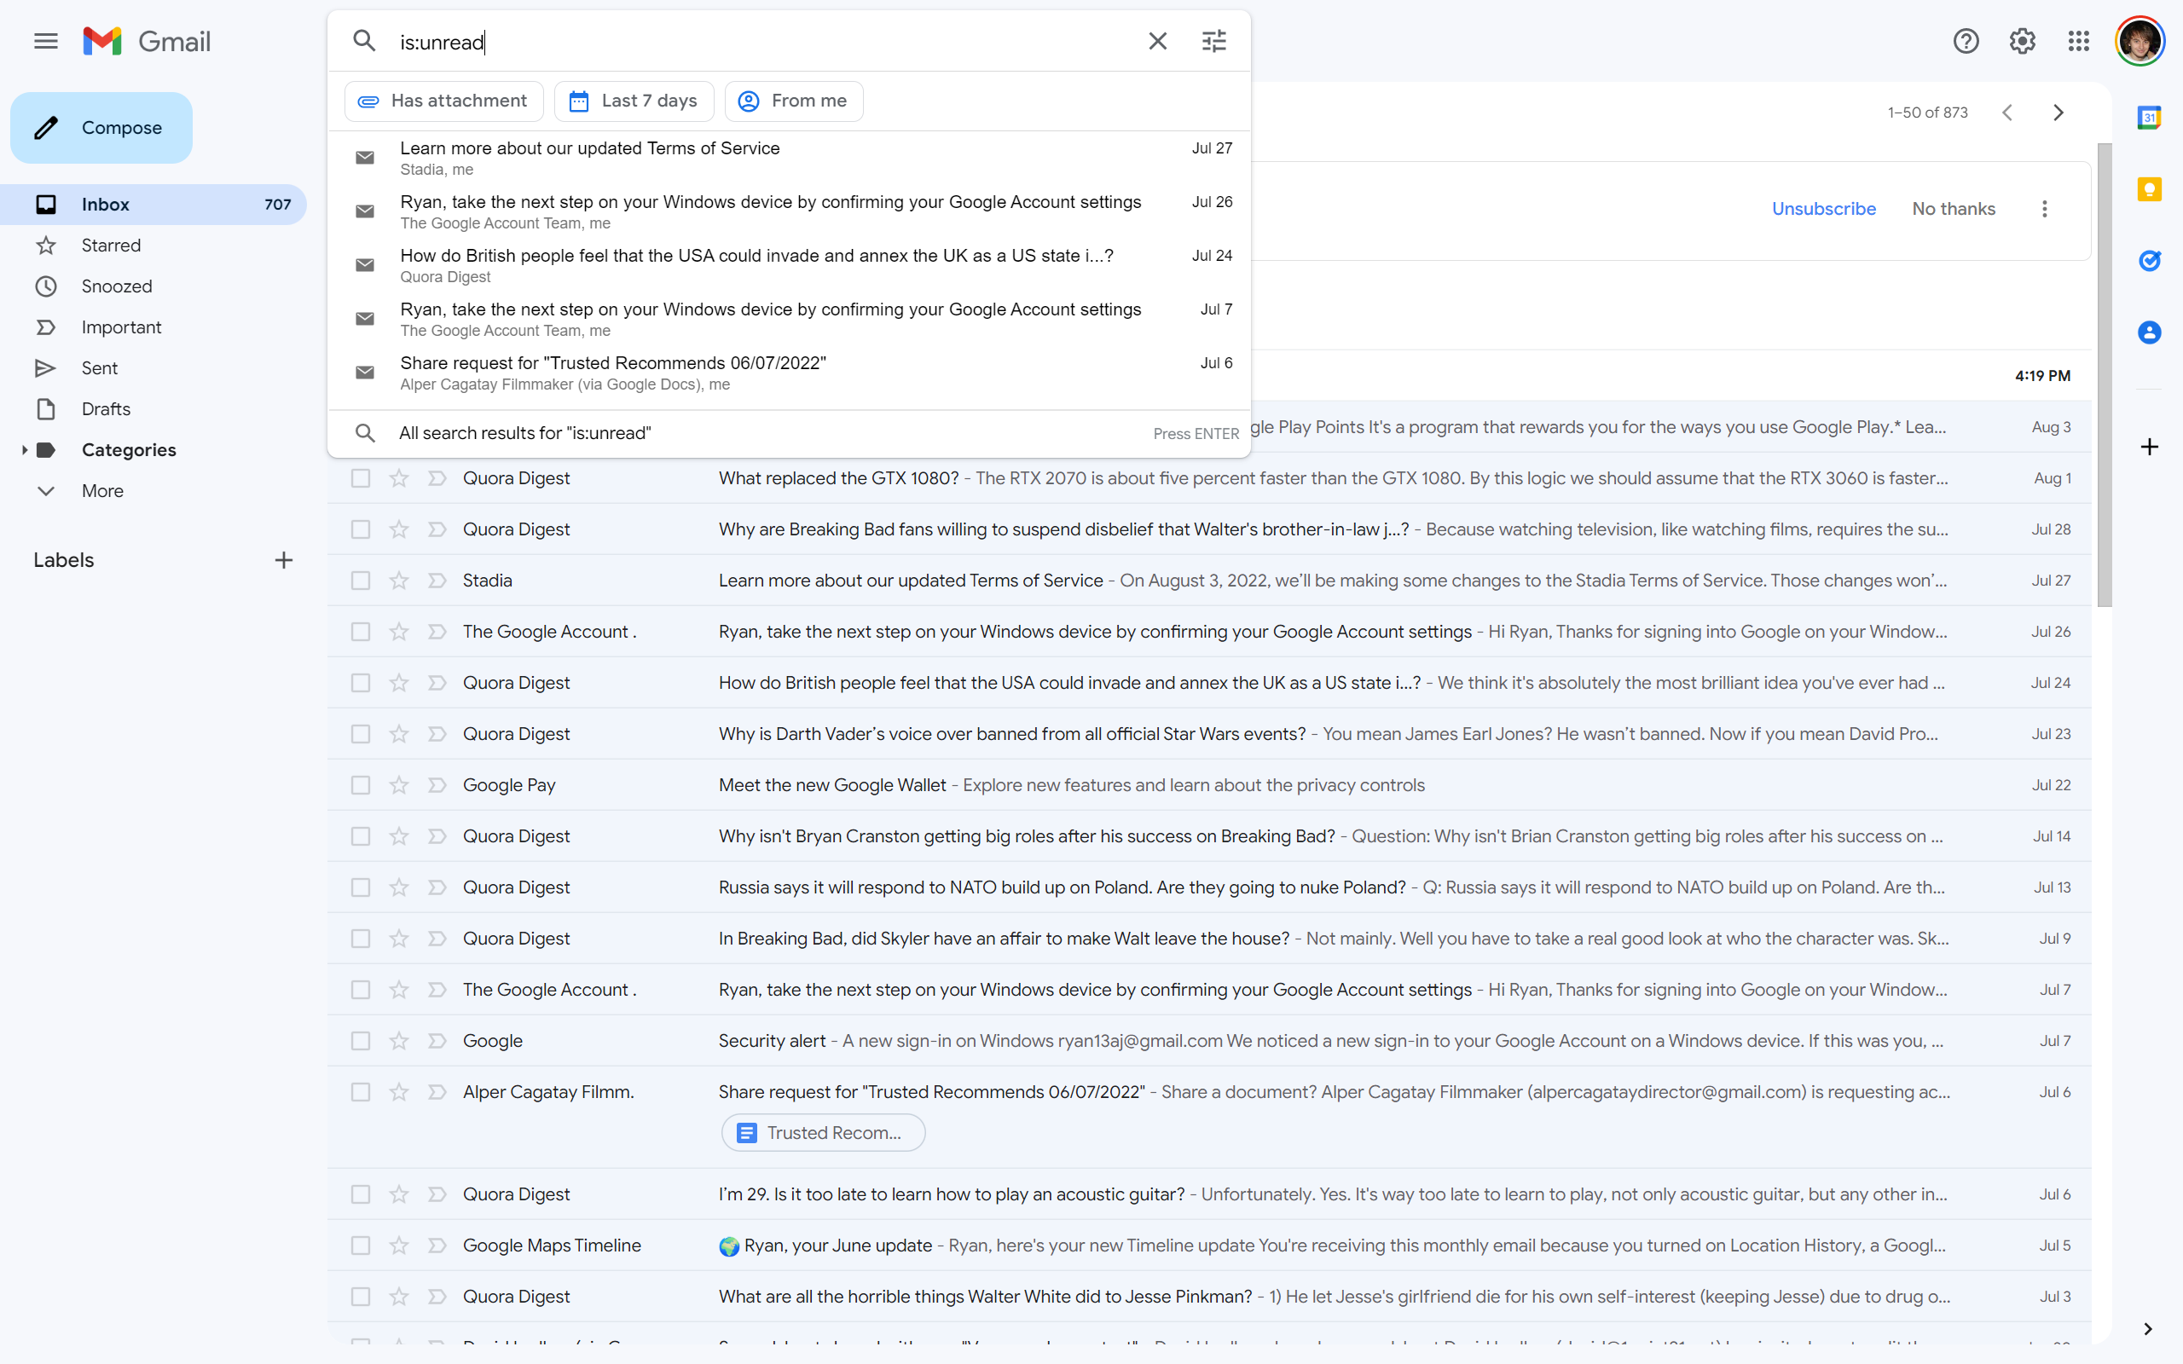This screenshot has width=2183, height=1364.
Task: Open the Security alert email from Google
Action: [1209, 1041]
